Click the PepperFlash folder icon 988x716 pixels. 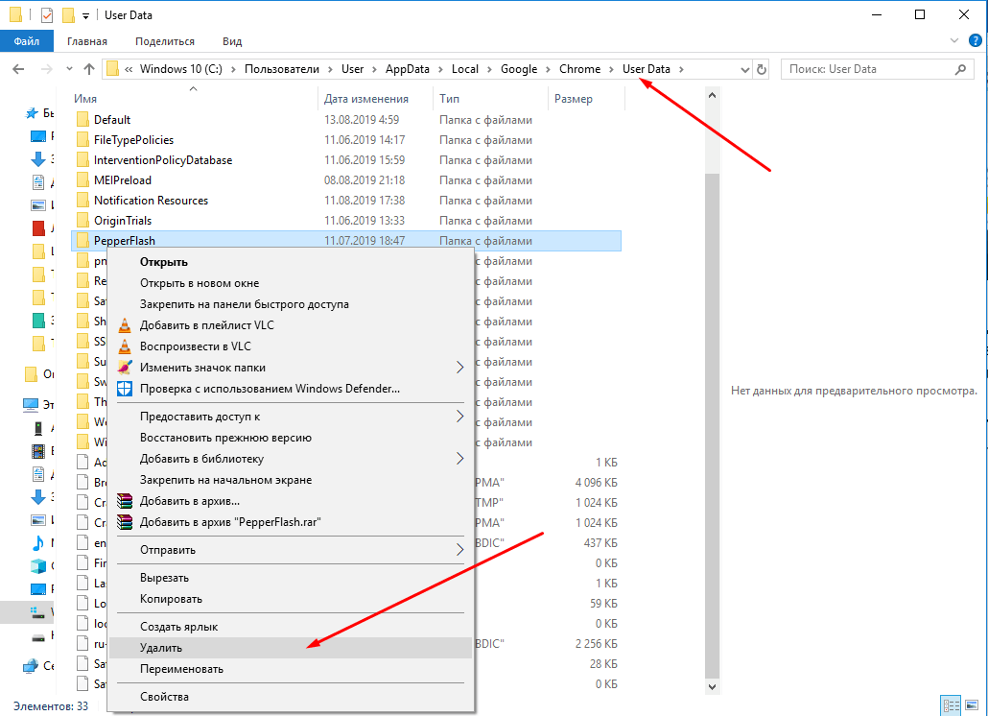82,241
